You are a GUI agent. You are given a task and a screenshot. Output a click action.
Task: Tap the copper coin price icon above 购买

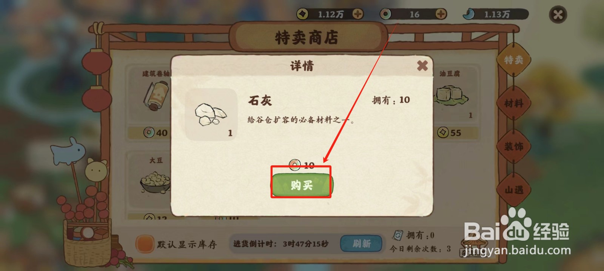295,165
